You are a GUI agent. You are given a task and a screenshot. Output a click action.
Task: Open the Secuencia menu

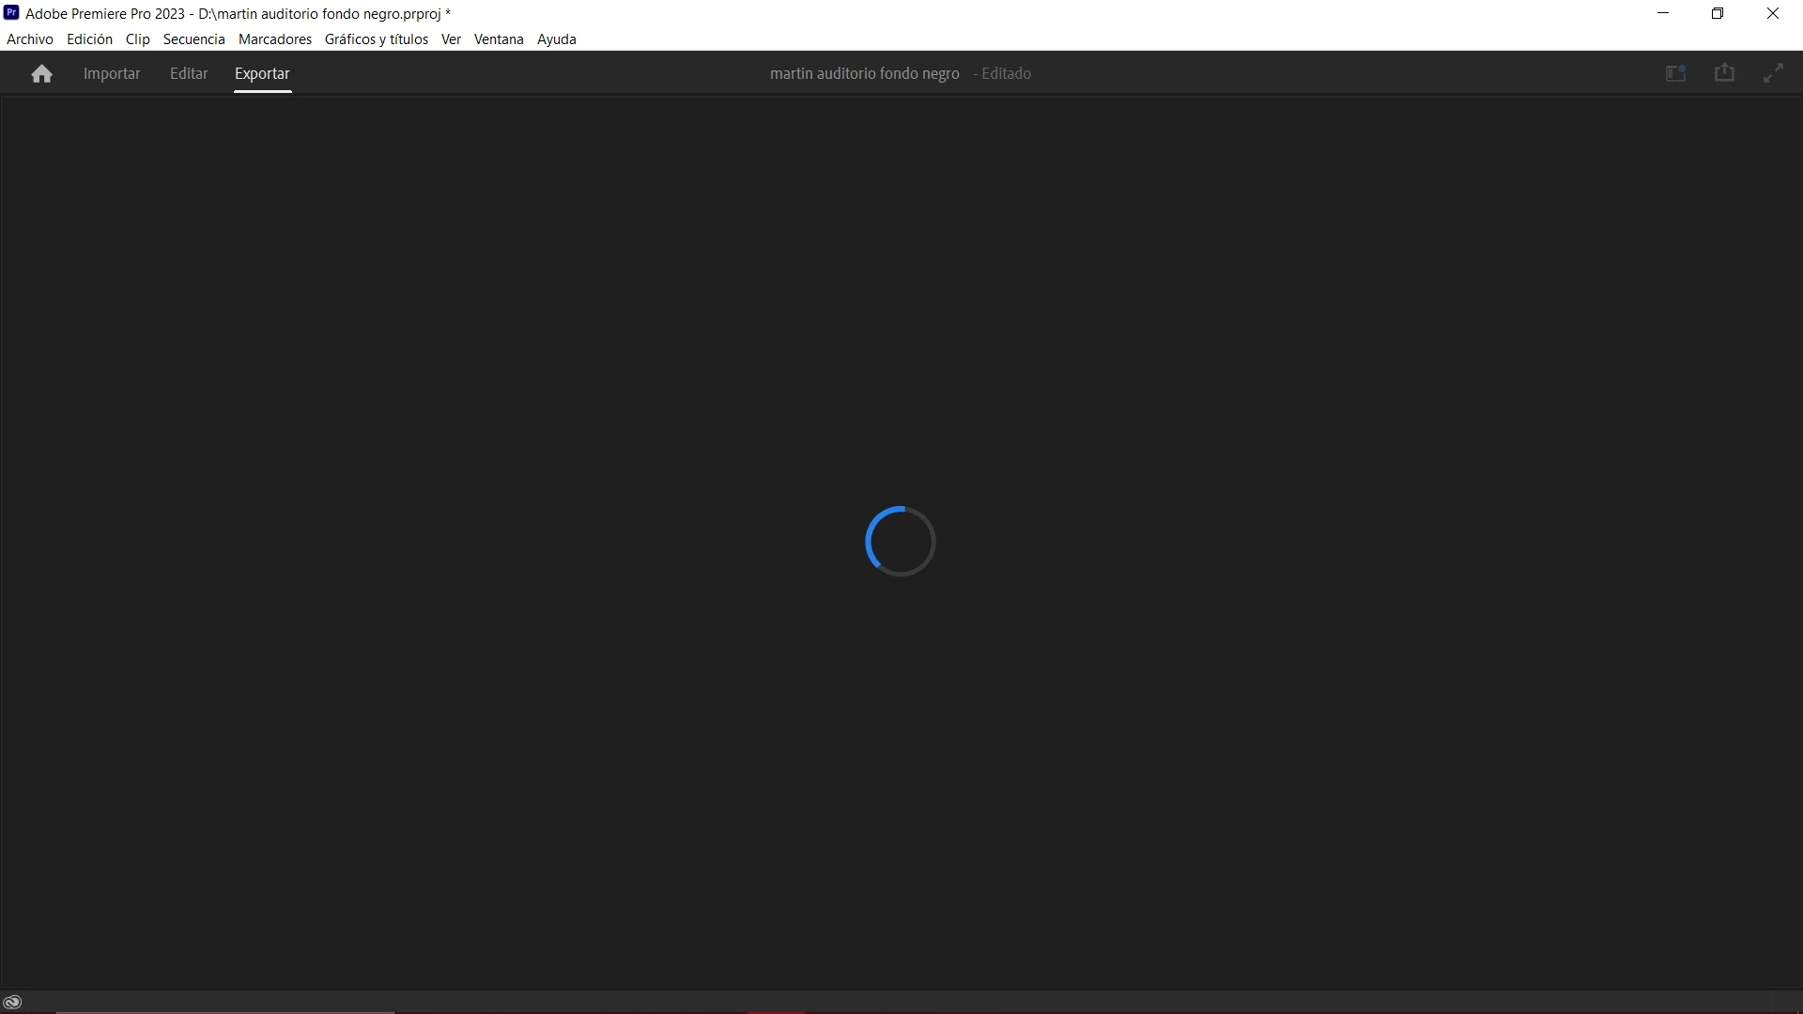(x=194, y=39)
